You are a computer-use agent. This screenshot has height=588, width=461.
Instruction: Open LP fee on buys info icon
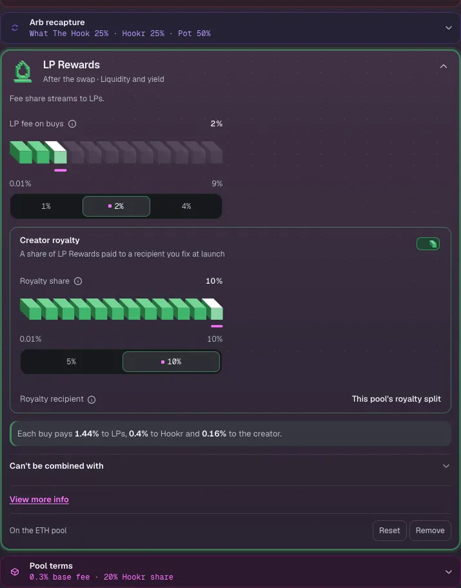coord(72,124)
